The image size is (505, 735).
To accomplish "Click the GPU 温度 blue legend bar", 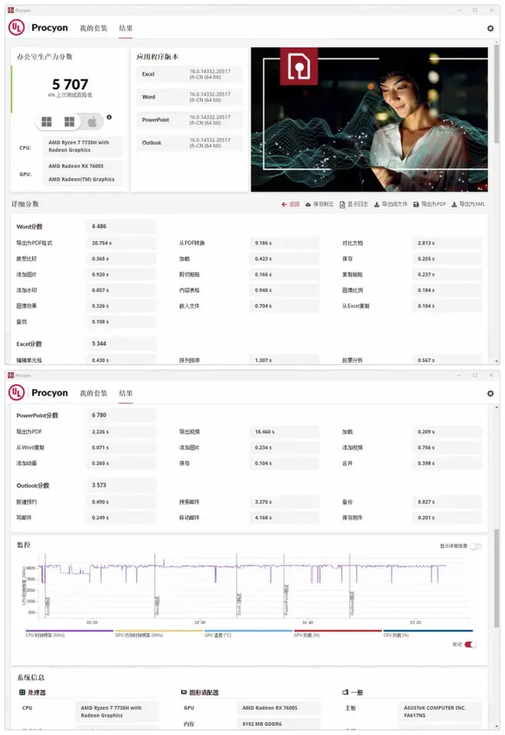I will pyautogui.click(x=248, y=631).
